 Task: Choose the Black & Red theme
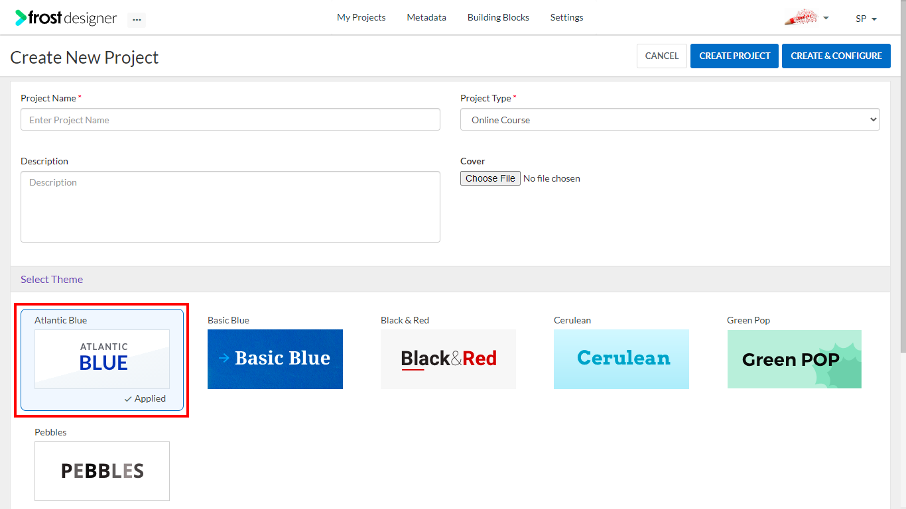pos(448,359)
